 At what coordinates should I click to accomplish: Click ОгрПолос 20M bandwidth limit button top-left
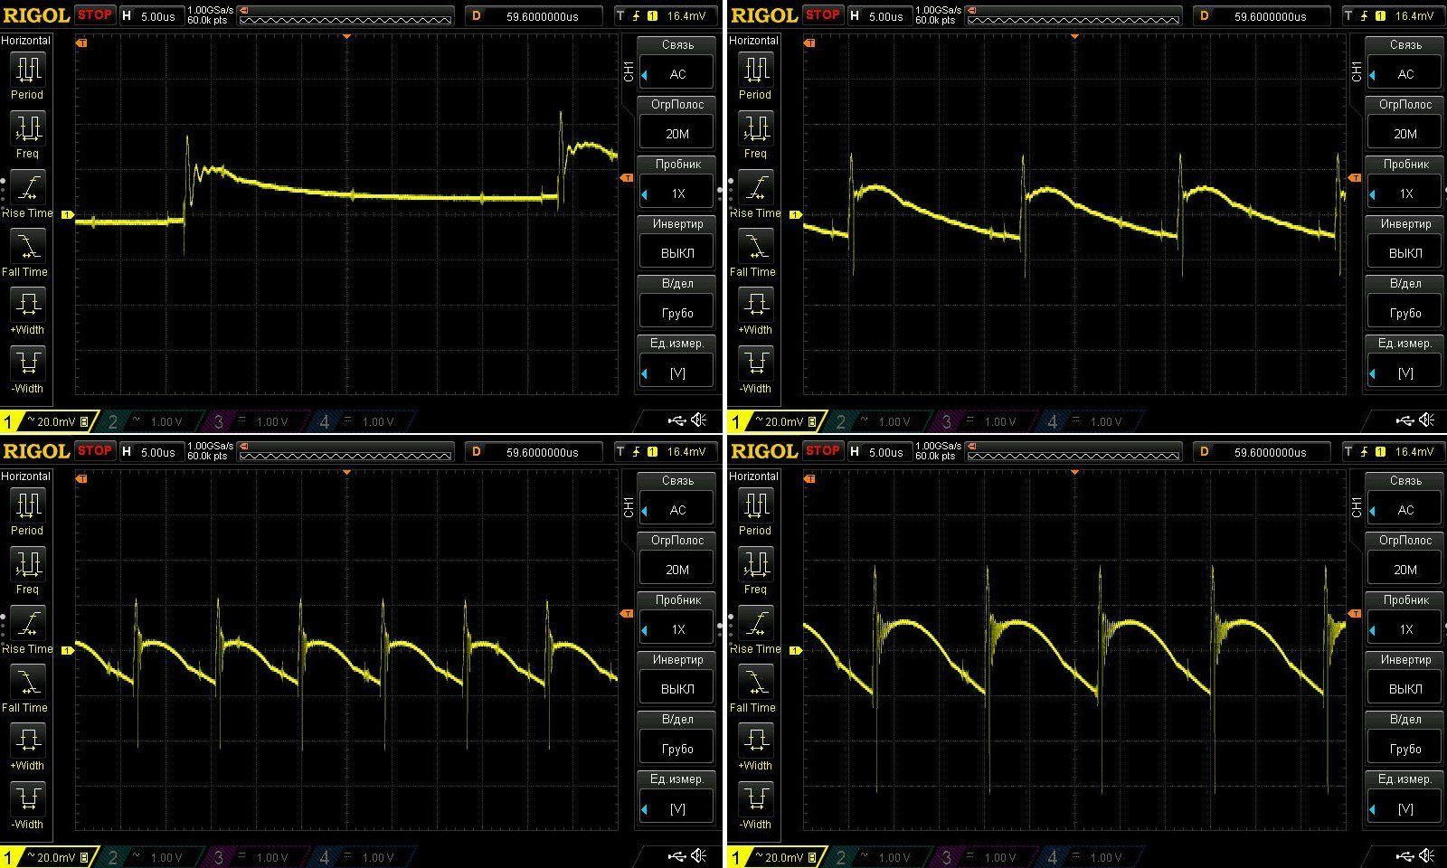point(677,120)
